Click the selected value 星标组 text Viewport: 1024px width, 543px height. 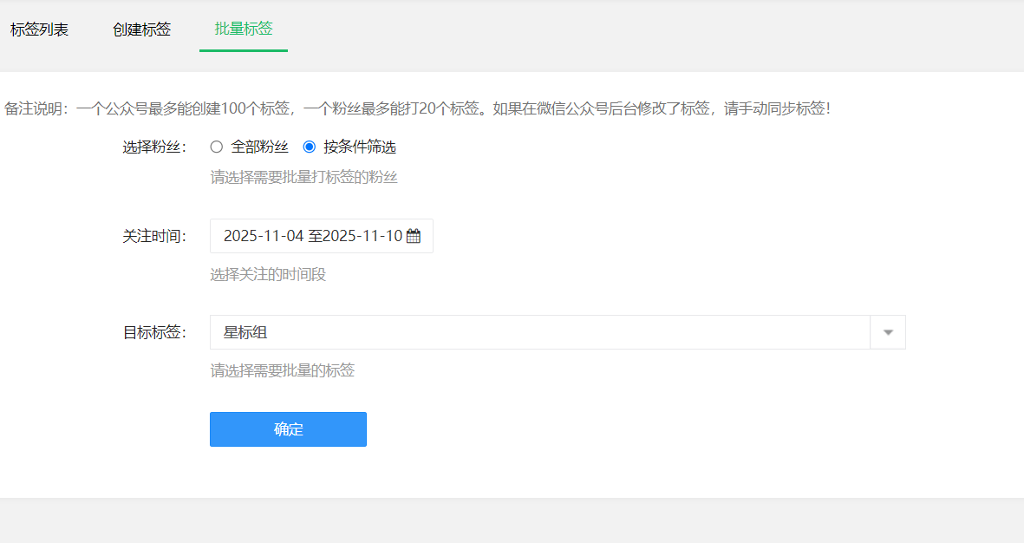coord(245,332)
